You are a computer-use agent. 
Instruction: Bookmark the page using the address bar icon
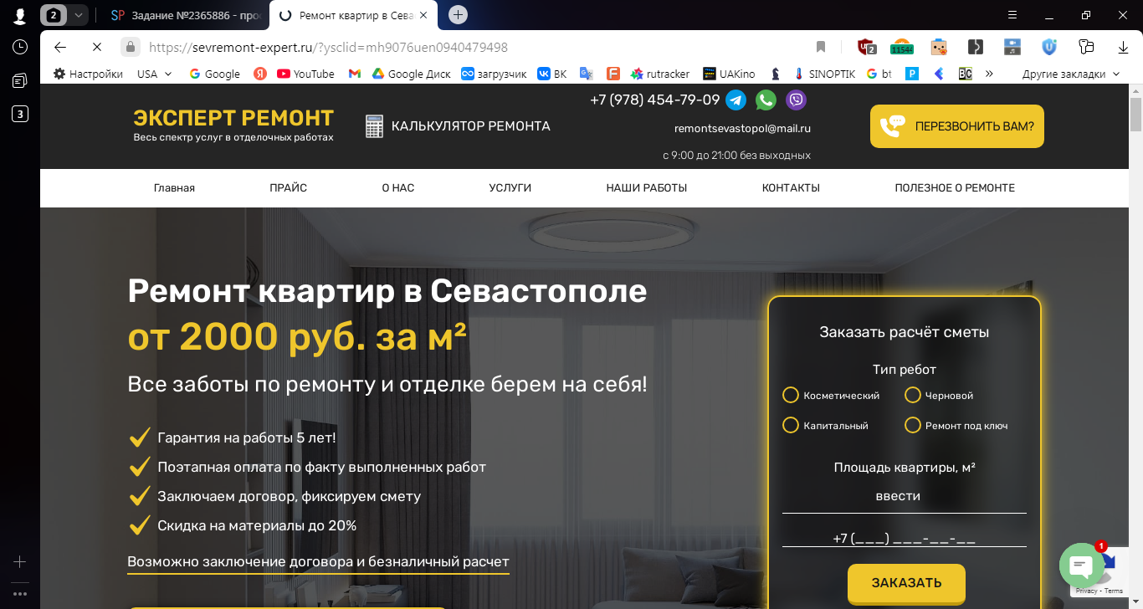point(821,47)
